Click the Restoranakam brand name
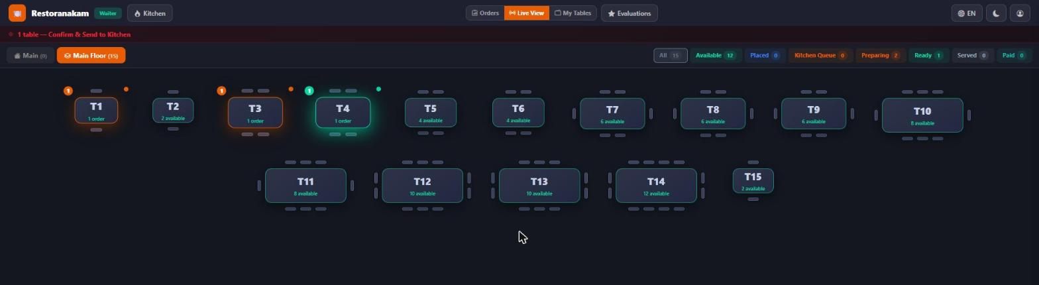This screenshot has width=1039, height=285. coord(60,13)
